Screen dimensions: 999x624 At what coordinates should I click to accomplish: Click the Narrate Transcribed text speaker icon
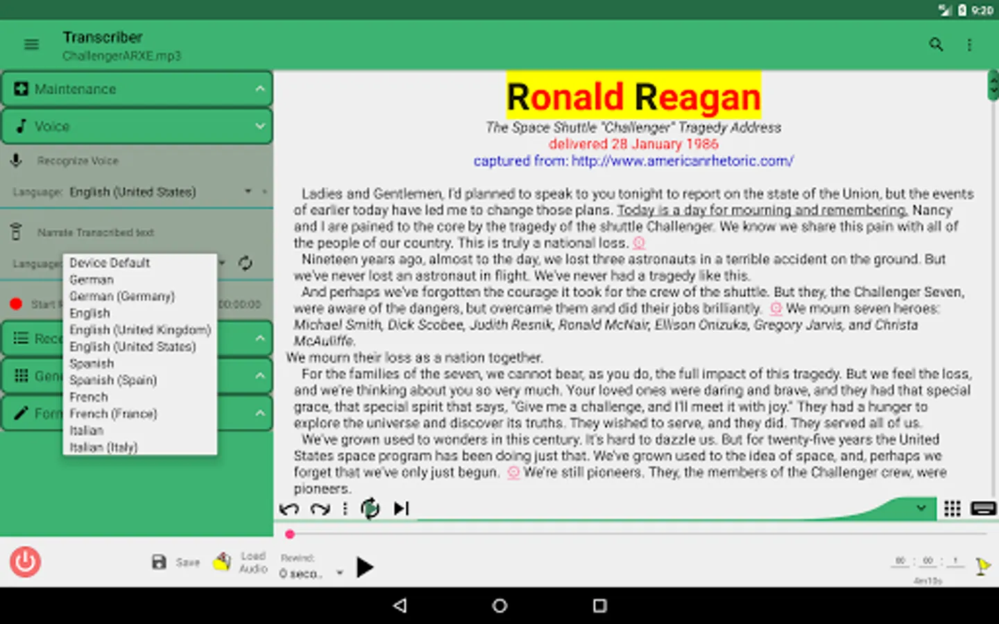click(16, 232)
